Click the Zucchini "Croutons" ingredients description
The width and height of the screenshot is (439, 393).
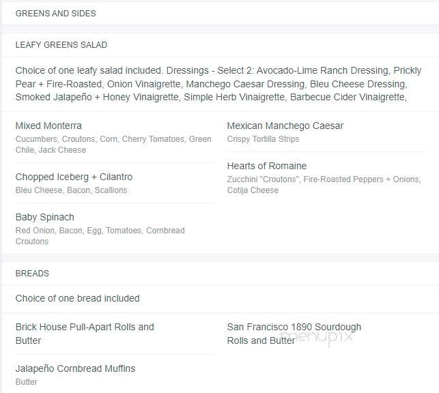click(x=324, y=185)
